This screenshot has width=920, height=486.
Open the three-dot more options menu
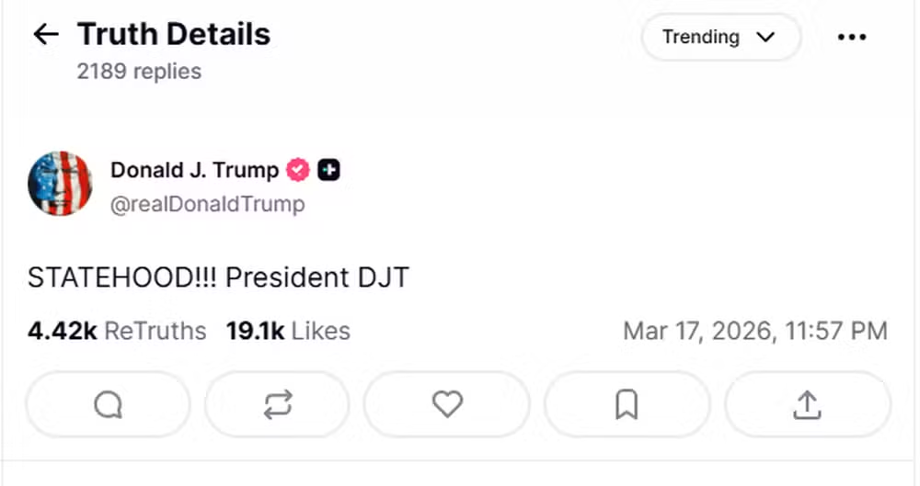pyautogui.click(x=852, y=38)
